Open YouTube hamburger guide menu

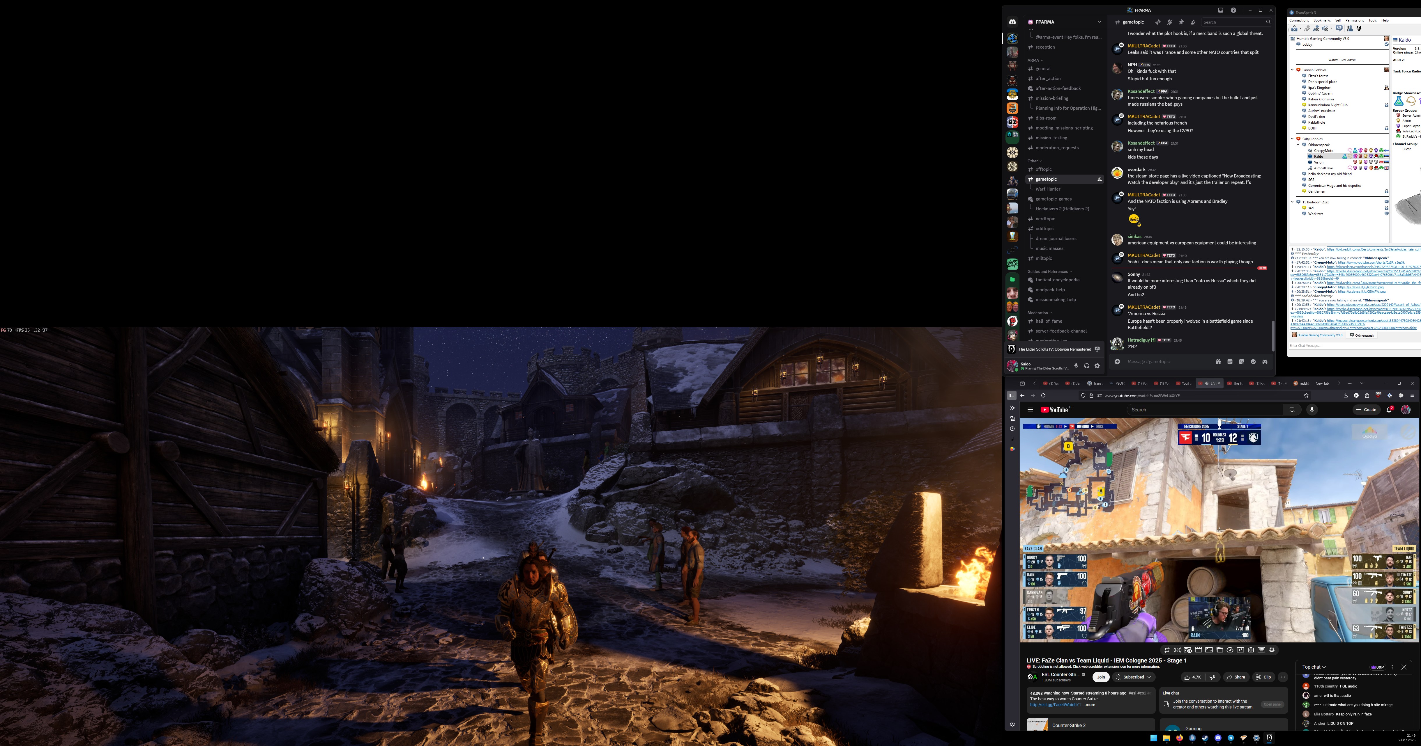click(x=1030, y=410)
